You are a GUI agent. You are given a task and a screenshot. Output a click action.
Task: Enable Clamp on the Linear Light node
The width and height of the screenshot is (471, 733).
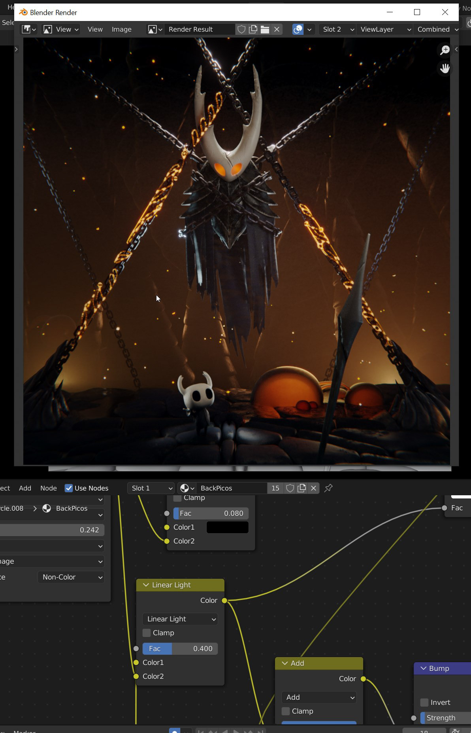tap(147, 633)
